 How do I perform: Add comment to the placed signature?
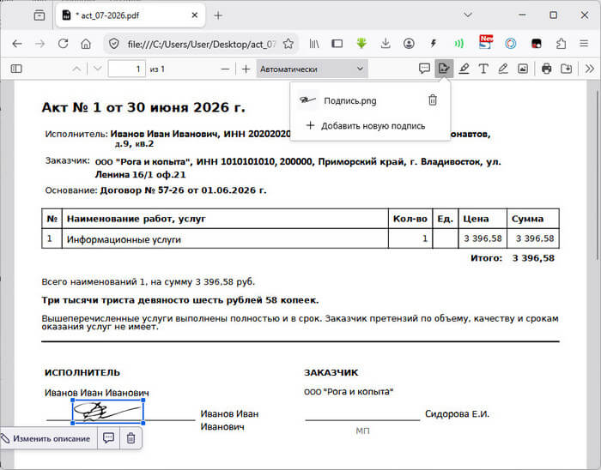click(108, 438)
